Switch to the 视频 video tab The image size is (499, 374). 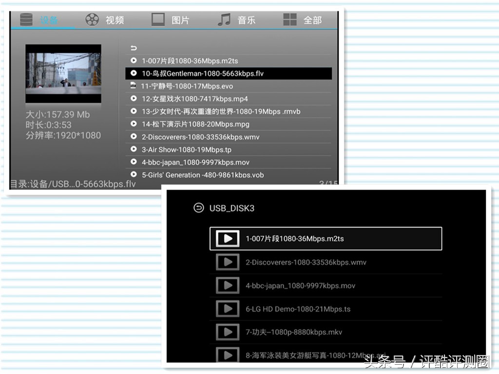pyautogui.click(x=105, y=20)
